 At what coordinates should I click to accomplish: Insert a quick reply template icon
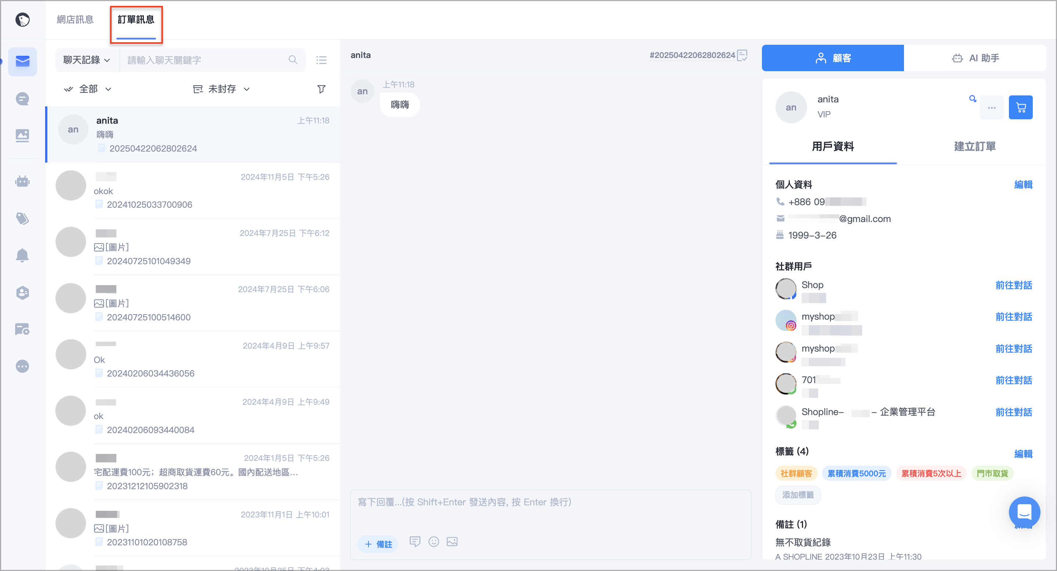pos(415,542)
